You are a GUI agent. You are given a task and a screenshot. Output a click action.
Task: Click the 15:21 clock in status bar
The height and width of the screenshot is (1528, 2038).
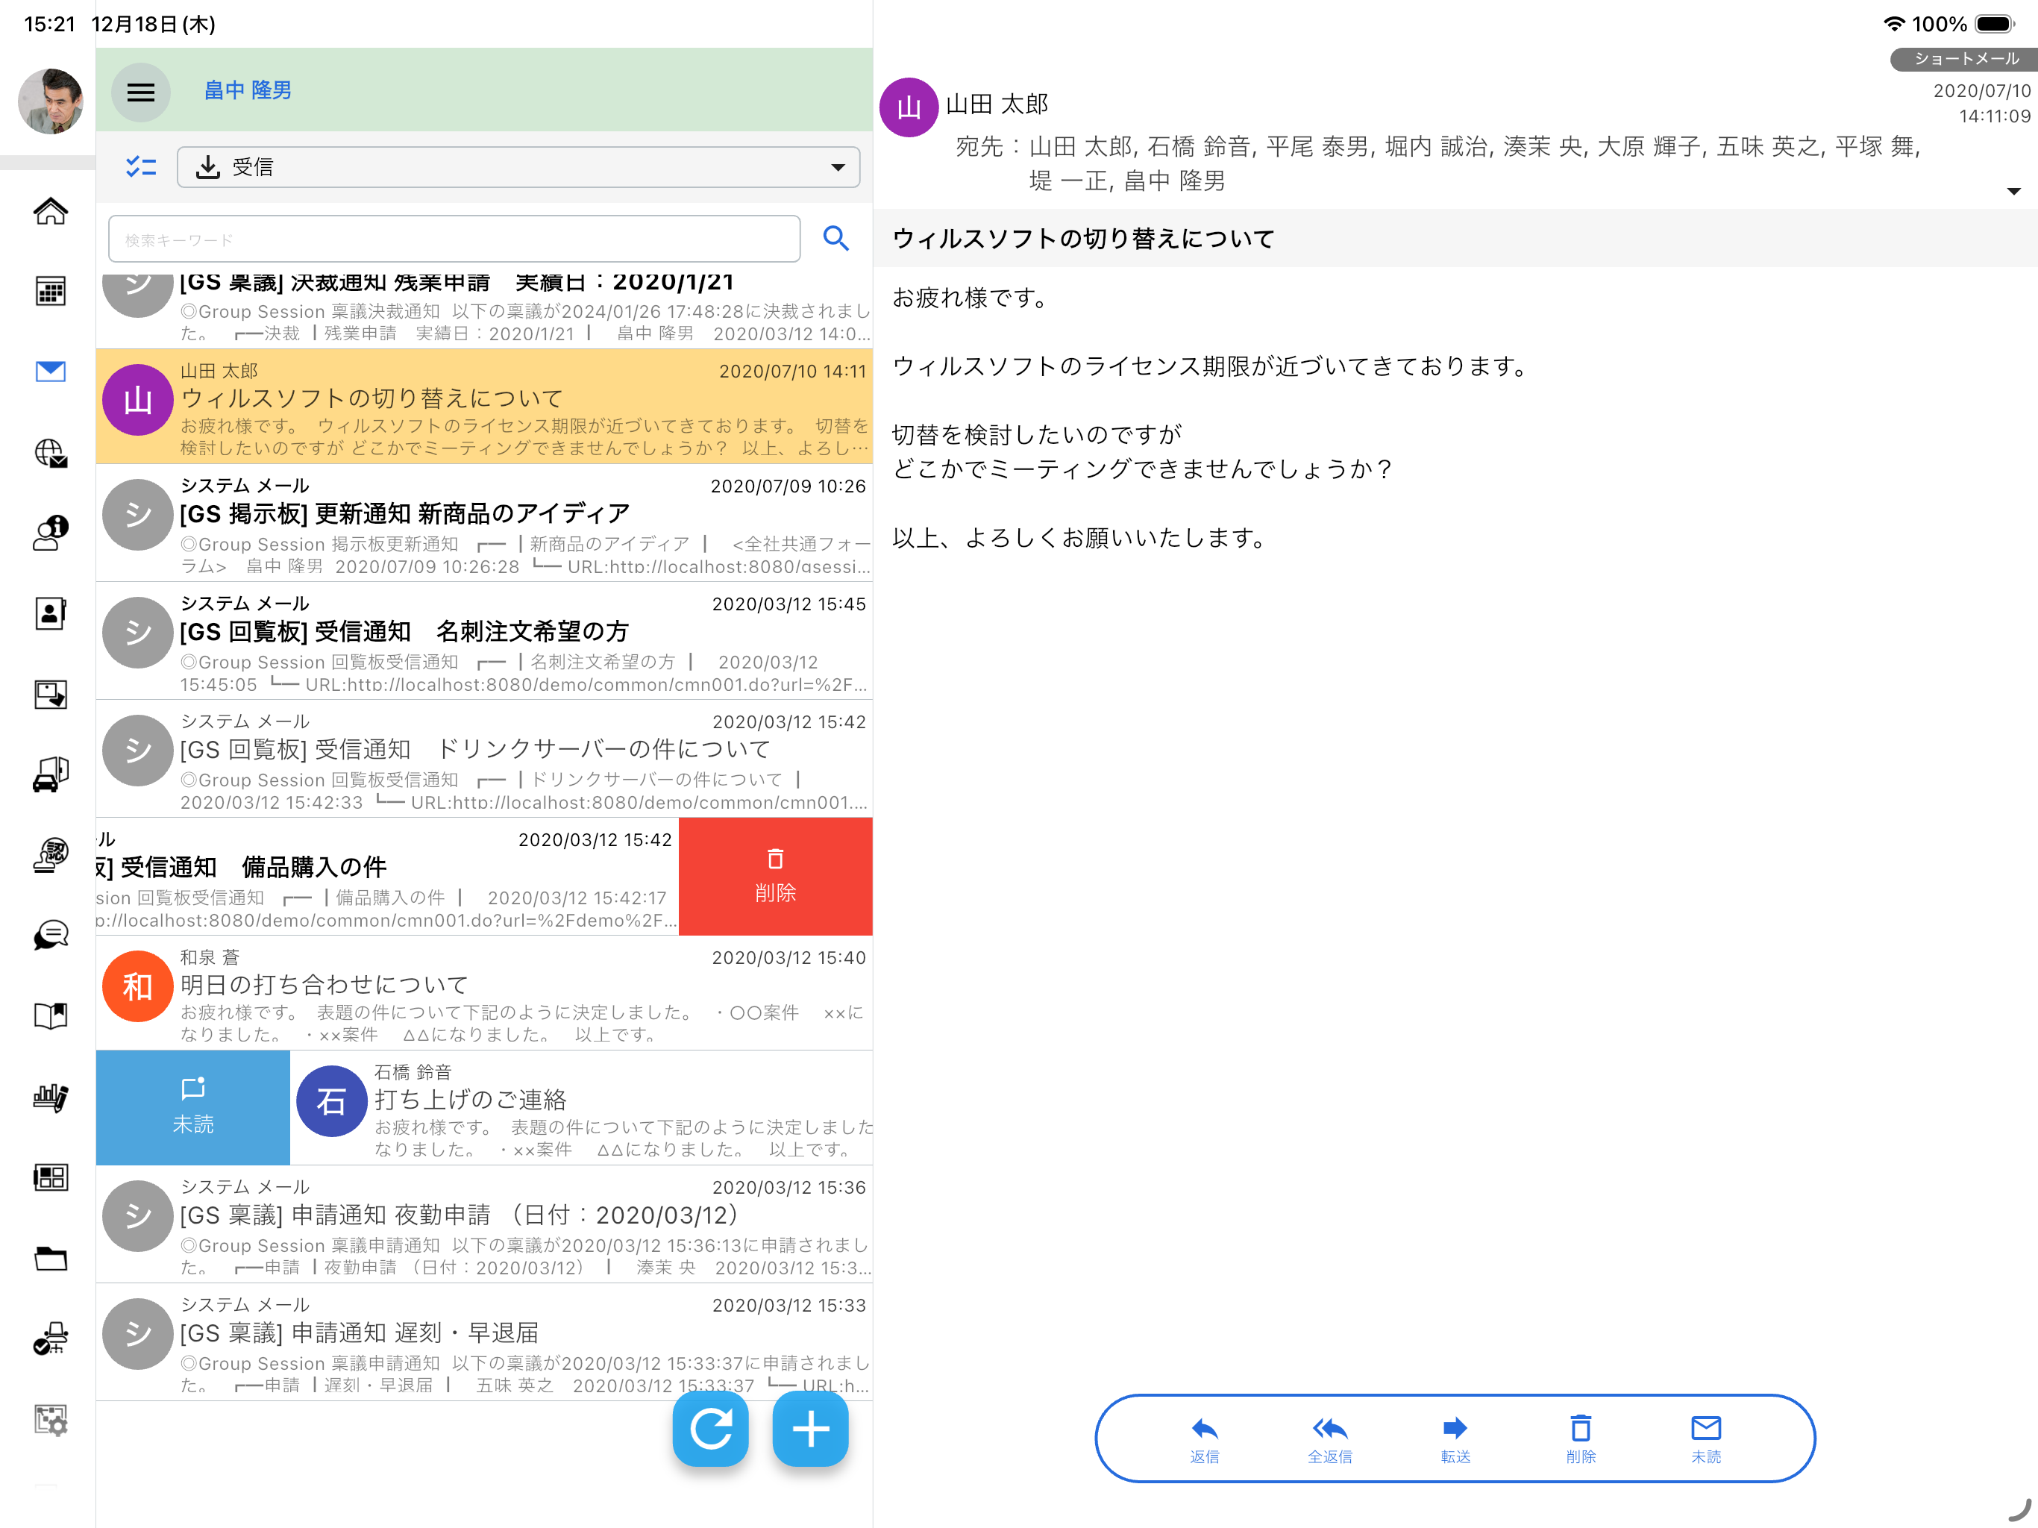[x=50, y=24]
